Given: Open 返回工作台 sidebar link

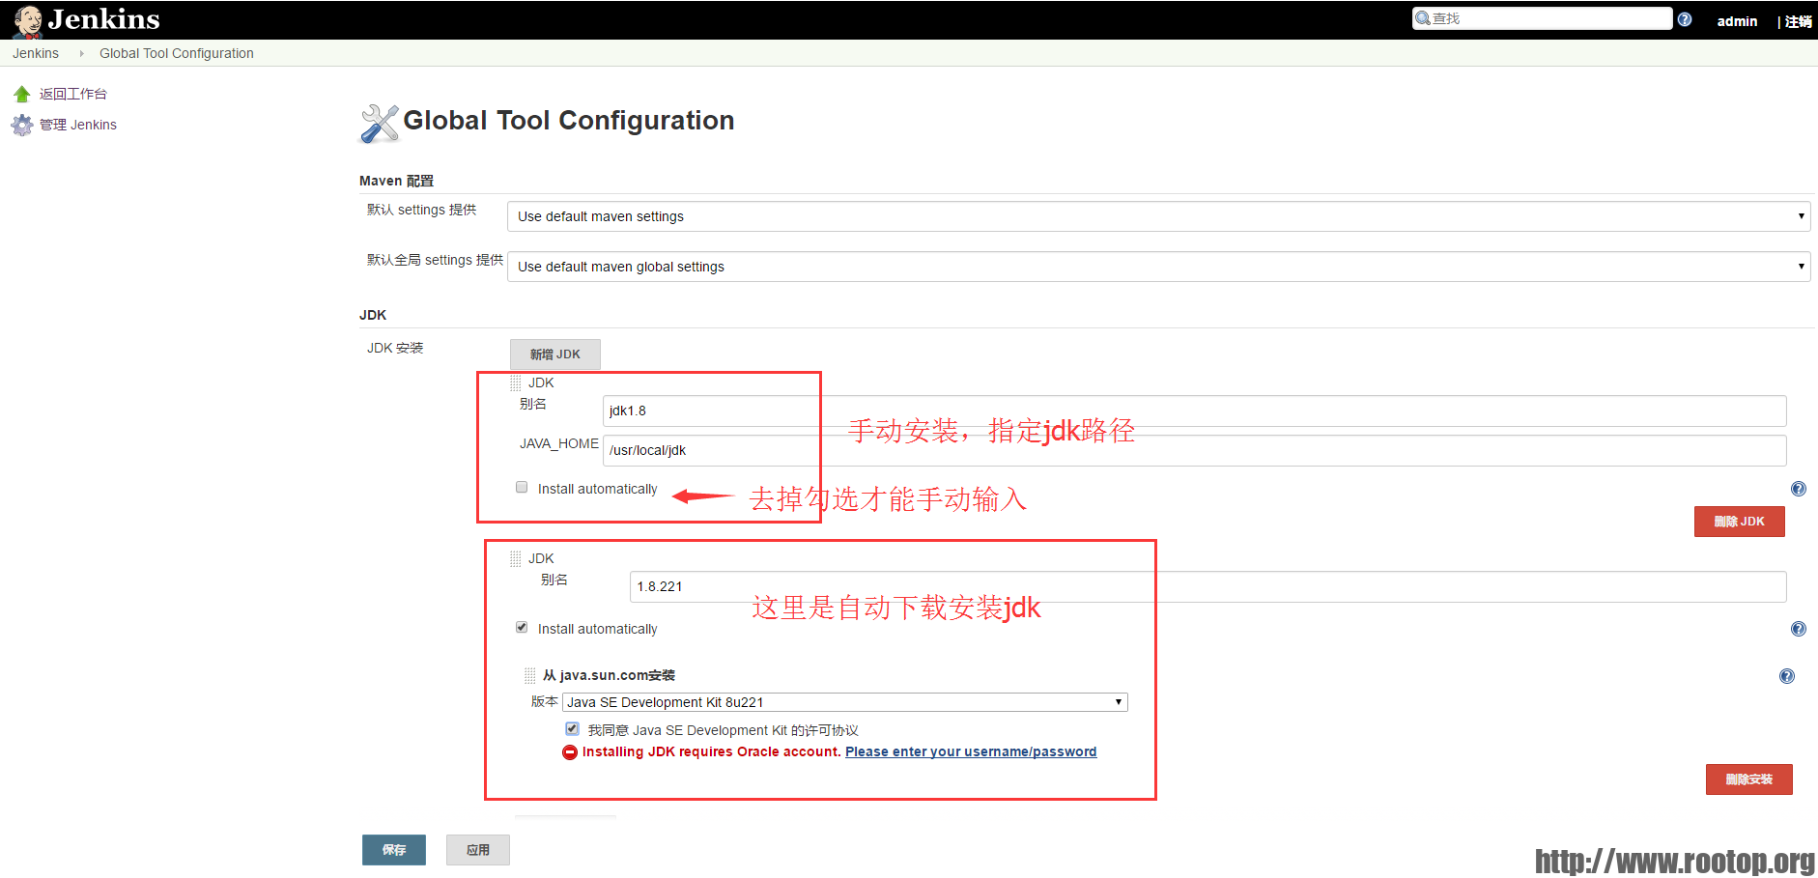Looking at the screenshot, I should [73, 94].
